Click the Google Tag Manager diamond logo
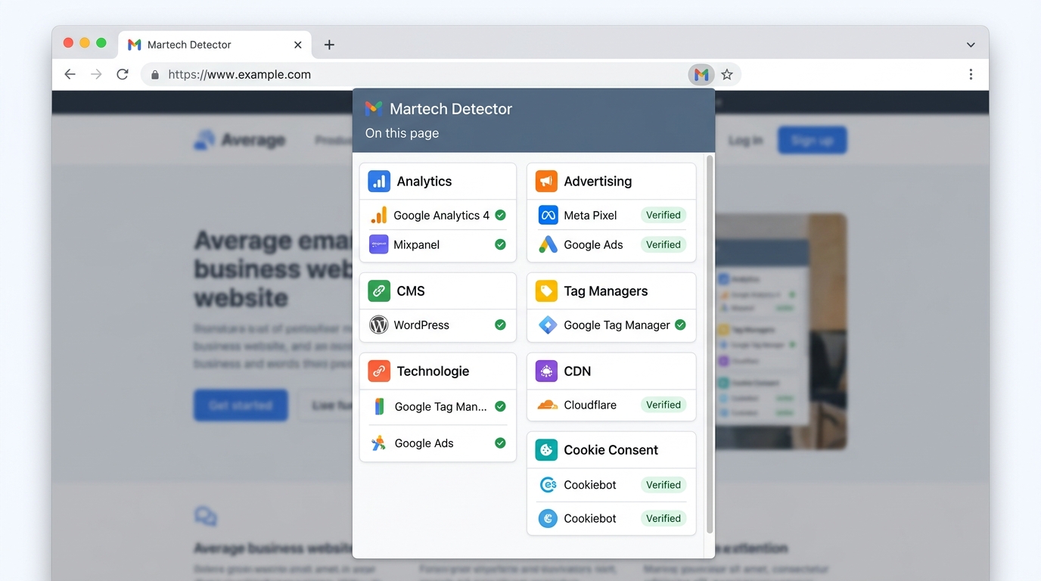Screen dimensions: 1041x581 coord(548,325)
